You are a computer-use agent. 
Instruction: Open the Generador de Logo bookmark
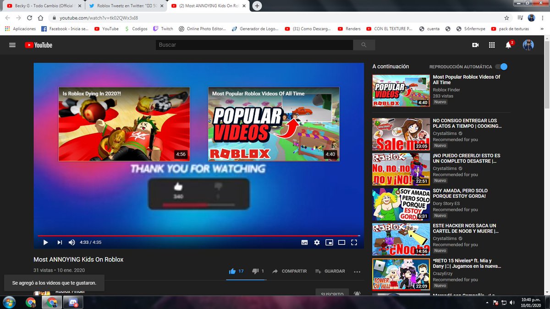point(255,28)
